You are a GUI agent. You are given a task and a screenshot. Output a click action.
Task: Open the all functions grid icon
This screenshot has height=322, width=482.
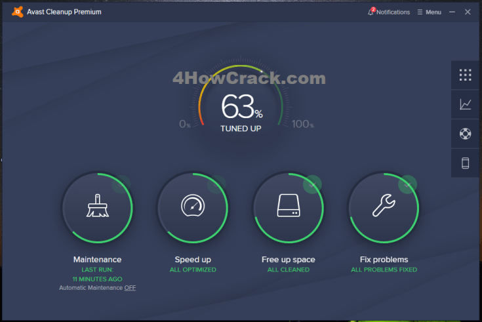tap(465, 75)
